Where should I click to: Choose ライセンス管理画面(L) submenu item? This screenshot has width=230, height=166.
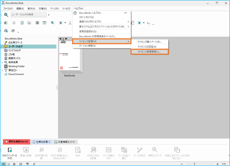pos(150,52)
